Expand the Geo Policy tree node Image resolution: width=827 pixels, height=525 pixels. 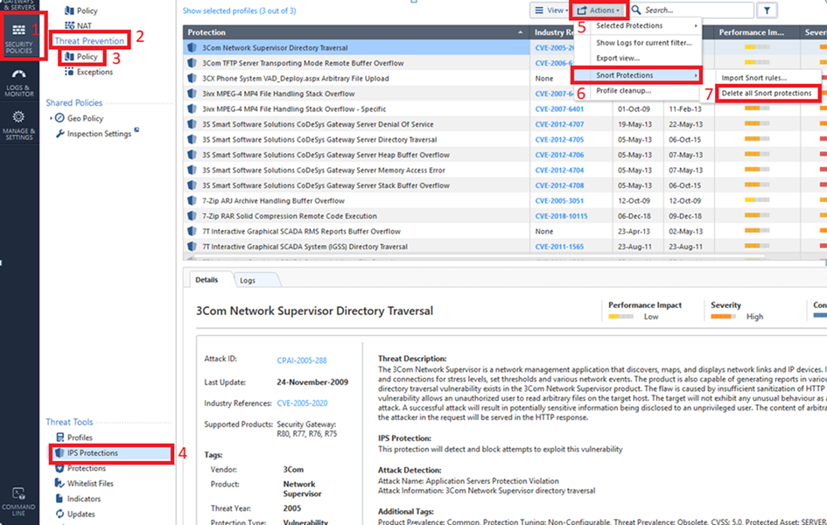coord(51,118)
